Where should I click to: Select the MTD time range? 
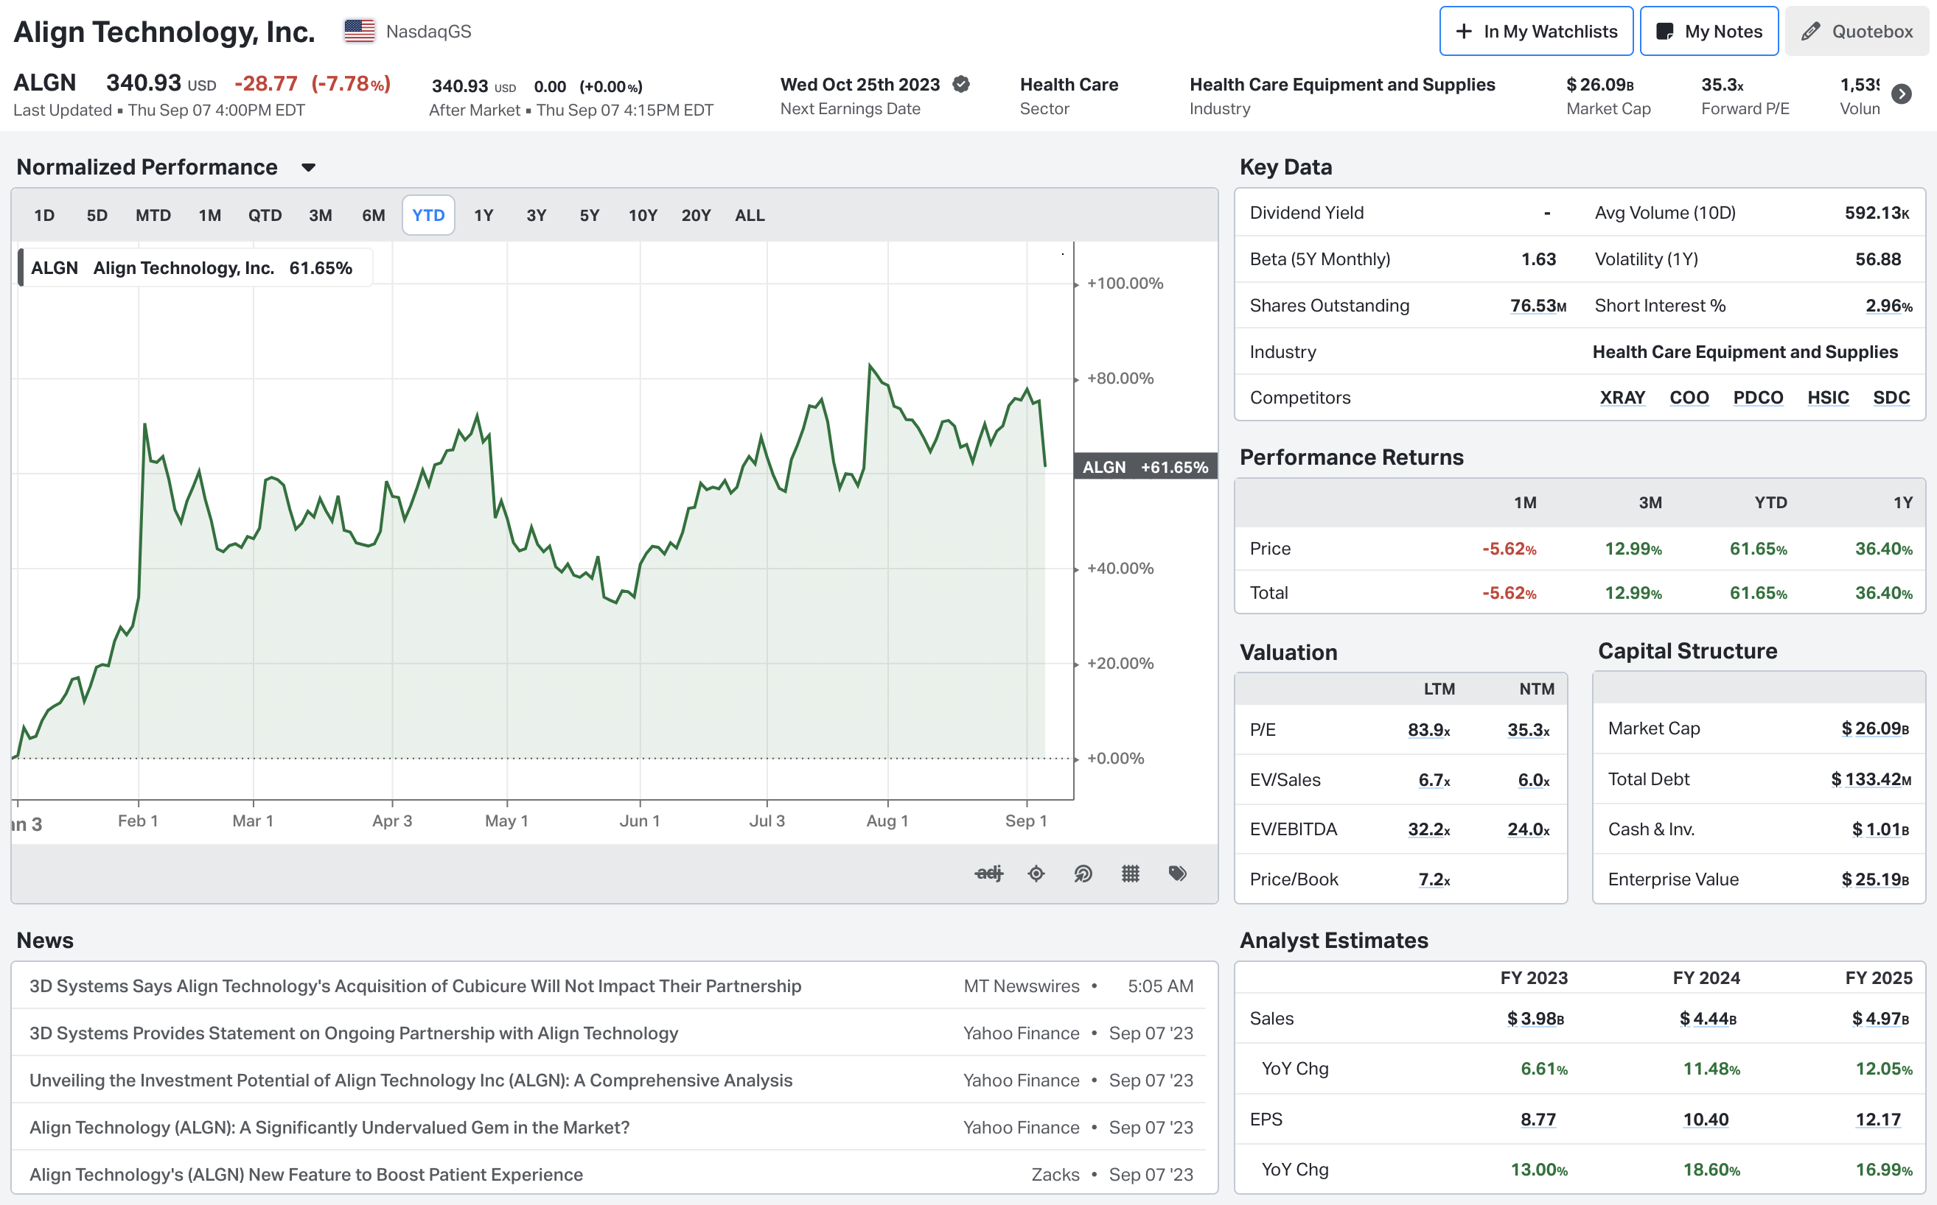click(x=153, y=215)
